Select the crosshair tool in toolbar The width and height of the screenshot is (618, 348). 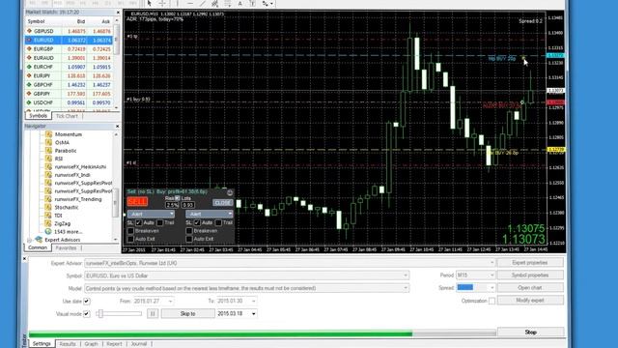click(162, 3)
